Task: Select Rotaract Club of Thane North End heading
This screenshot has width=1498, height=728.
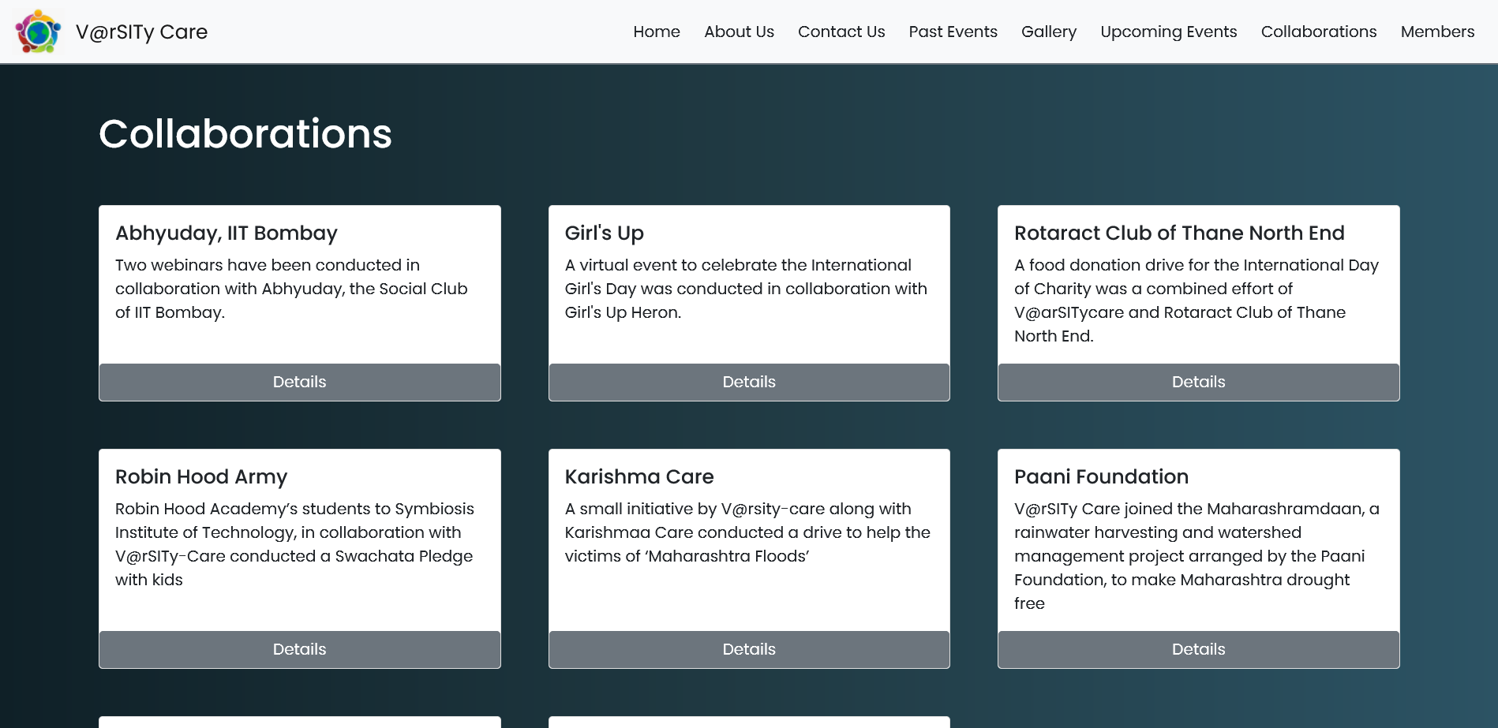Action: click(x=1179, y=233)
